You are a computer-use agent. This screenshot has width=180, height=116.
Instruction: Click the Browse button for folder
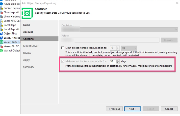(169, 40)
